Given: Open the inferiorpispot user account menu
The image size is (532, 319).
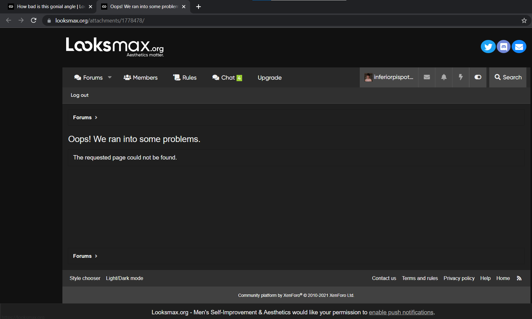Looking at the screenshot, I should coord(389,77).
